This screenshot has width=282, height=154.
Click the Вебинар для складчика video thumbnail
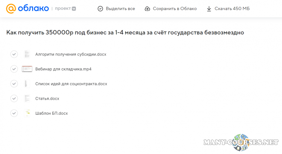click(x=27, y=69)
